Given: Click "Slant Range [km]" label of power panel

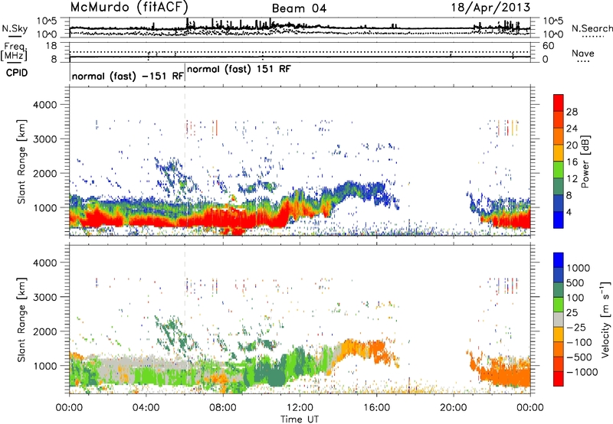Looking at the screenshot, I should [x=21, y=161].
